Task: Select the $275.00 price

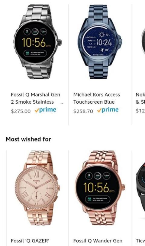Action: pyautogui.click(x=21, y=111)
